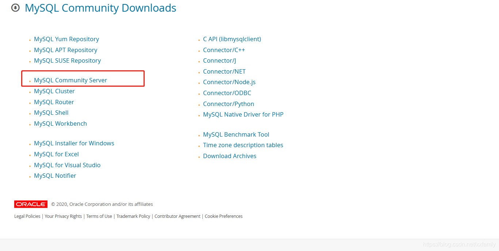Open MySQL Workbench link

[61, 123]
